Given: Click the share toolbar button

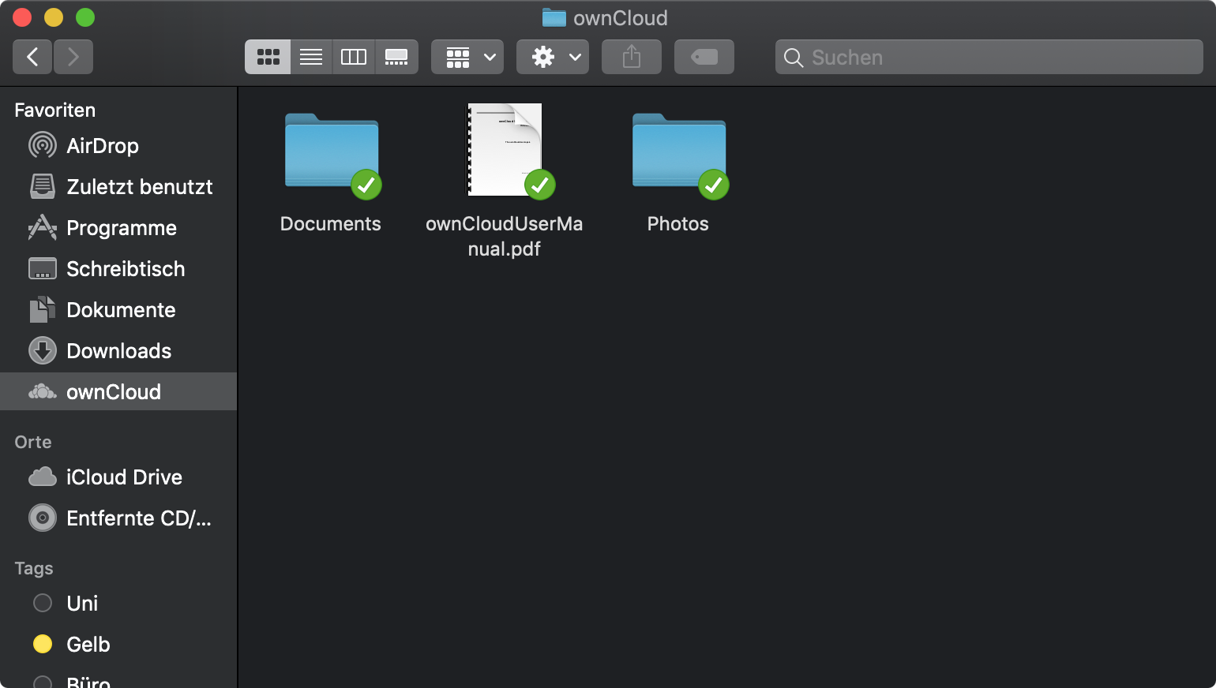Looking at the screenshot, I should [632, 57].
